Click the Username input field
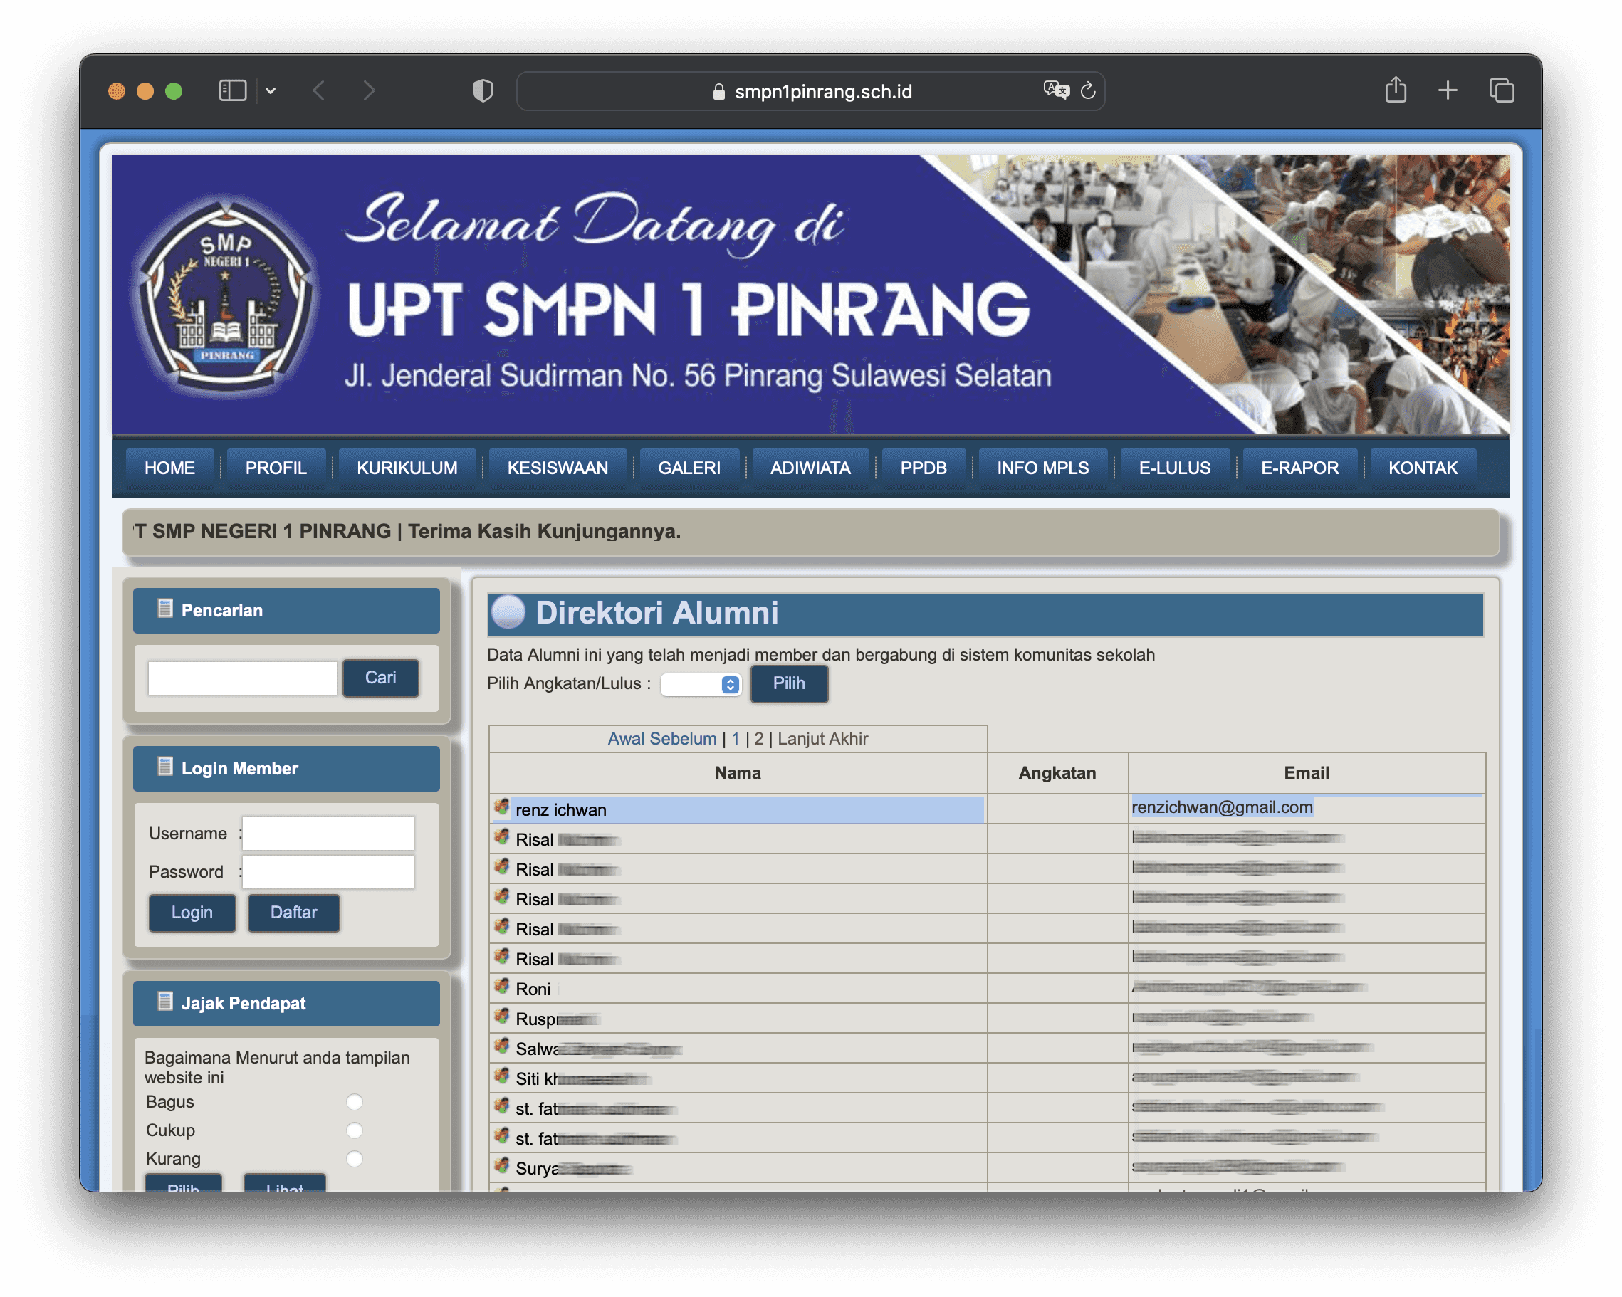The height and width of the screenshot is (1297, 1622). click(x=328, y=834)
